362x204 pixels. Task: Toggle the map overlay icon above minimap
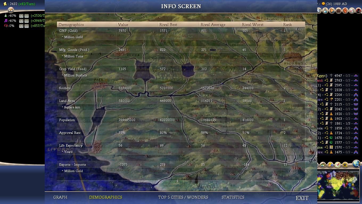pos(323,165)
